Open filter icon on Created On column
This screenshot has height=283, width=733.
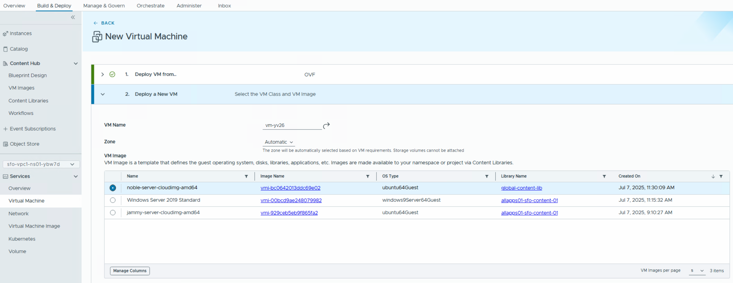(x=721, y=177)
